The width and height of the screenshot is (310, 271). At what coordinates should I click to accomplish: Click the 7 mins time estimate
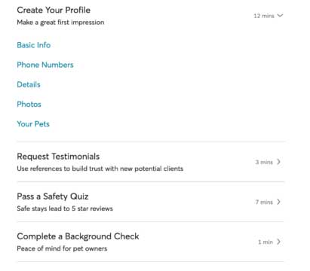coord(264,202)
